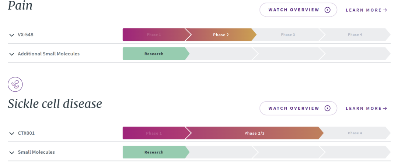The width and height of the screenshot is (398, 164).
Task: Open Learn More link for Sickle cell disease
Action: point(363,108)
